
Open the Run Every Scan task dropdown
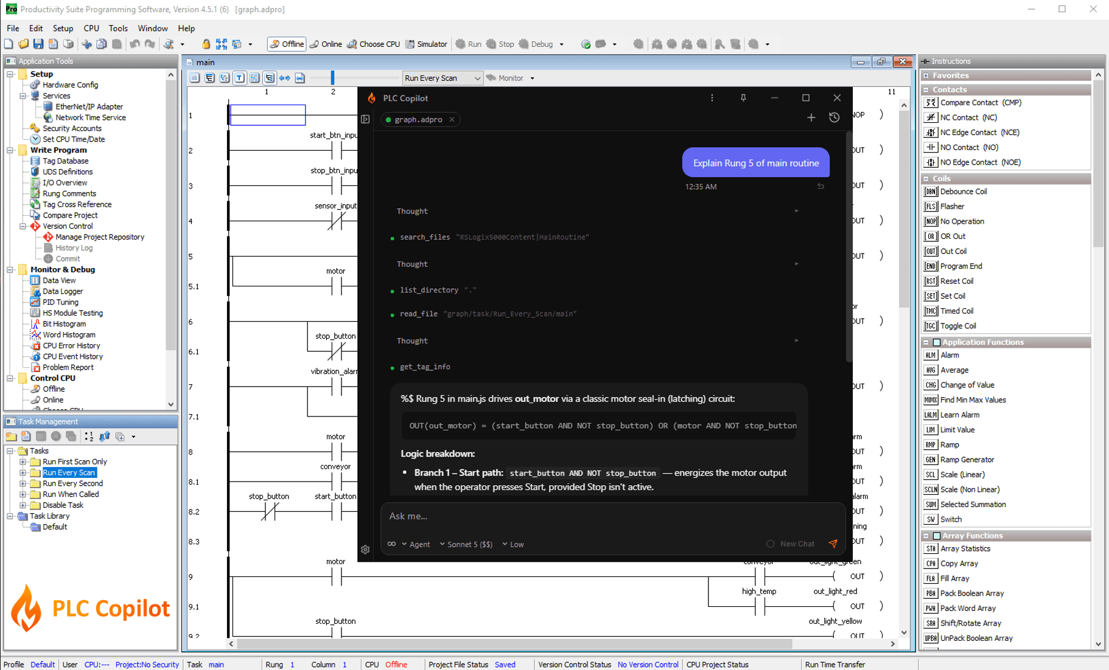443,78
